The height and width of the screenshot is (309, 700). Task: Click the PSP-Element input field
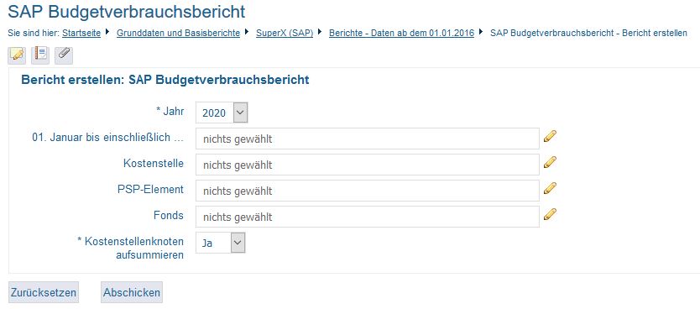pos(368,191)
